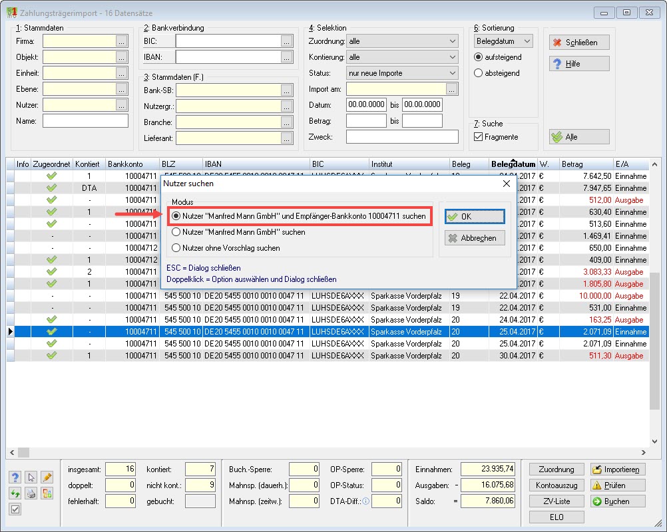The width and height of the screenshot is (667, 532).
Task: Click the orange pencil edit icon
Action: click(x=47, y=477)
